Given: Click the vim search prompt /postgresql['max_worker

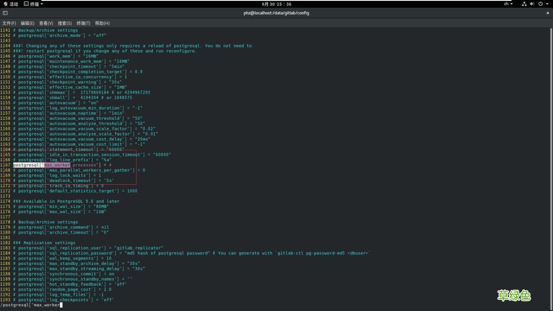Looking at the screenshot, I should pyautogui.click(x=31, y=305).
